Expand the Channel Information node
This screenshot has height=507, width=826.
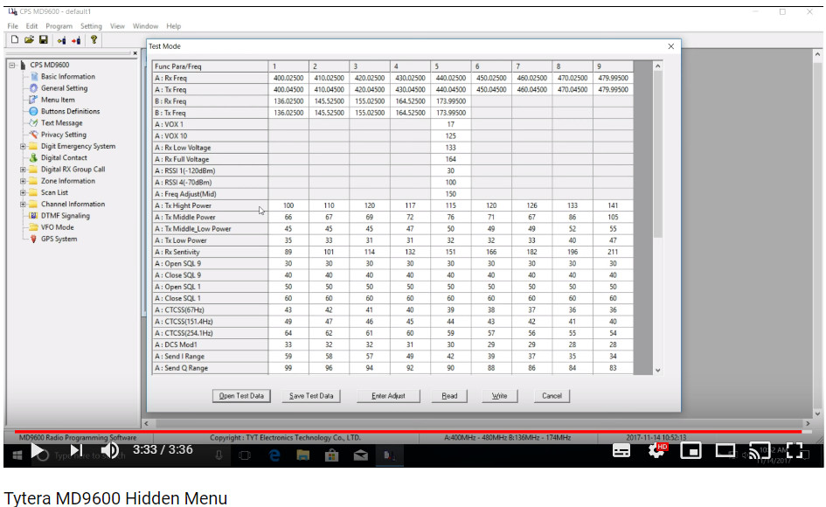(23, 205)
